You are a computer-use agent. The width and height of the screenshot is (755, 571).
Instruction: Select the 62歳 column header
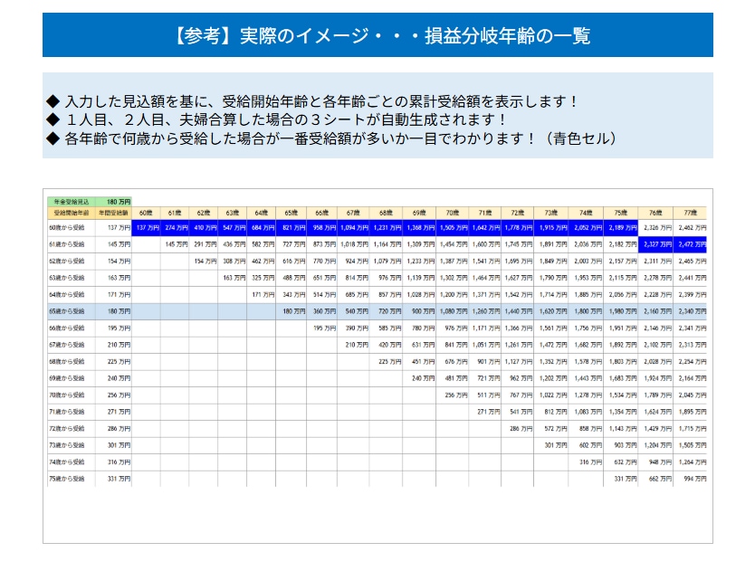pos(204,213)
